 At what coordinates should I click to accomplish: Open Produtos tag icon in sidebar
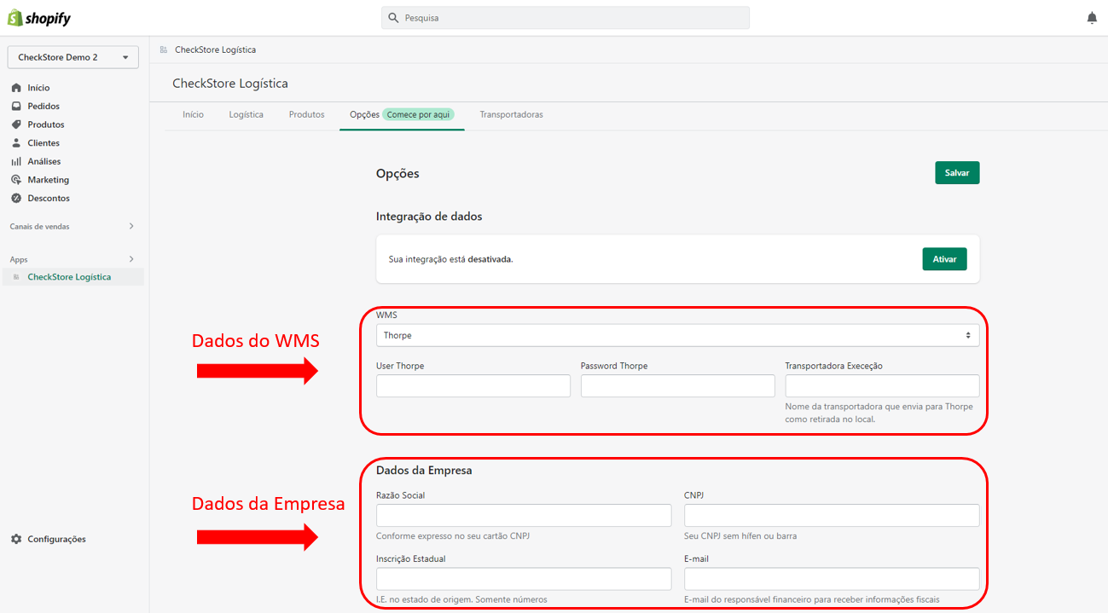click(x=16, y=124)
